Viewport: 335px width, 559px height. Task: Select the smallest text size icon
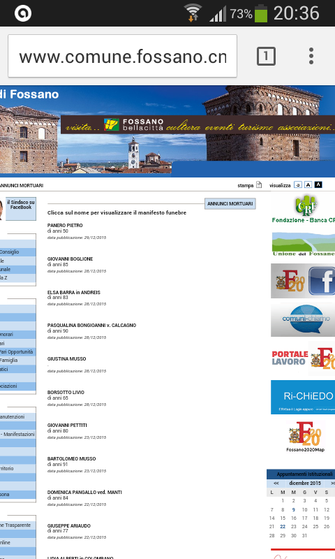pos(298,184)
